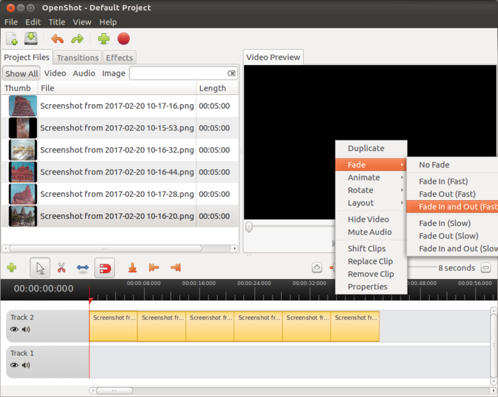This screenshot has width=498, height=397.
Task: Filter project files by Audio
Action: [x=84, y=74]
